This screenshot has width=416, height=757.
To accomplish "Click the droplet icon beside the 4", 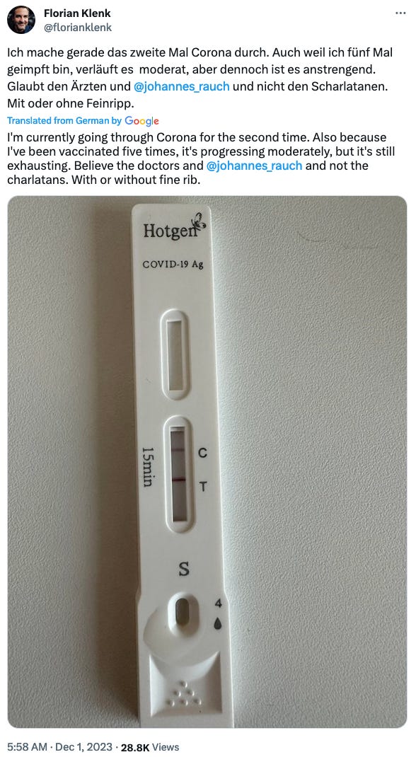I will pos(218,623).
